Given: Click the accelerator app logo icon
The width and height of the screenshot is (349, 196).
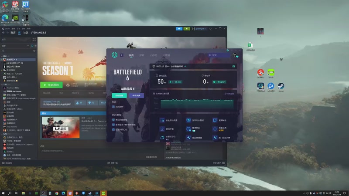Looking at the screenshot, I should 114,55.
